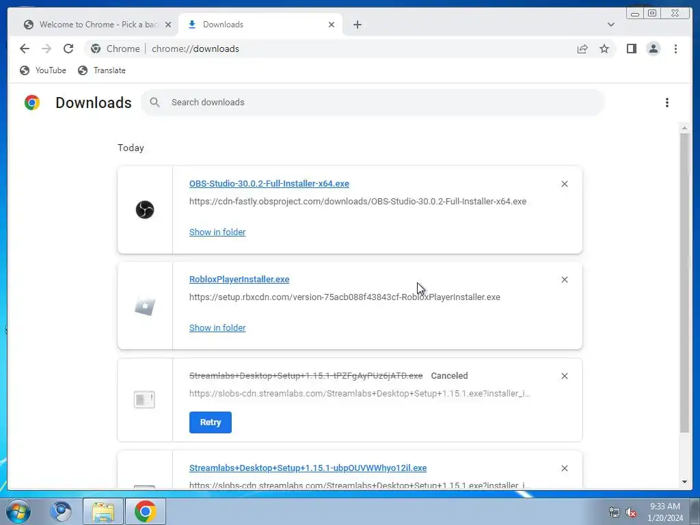This screenshot has width=700, height=525.
Task: Open the Windows Start menu
Action: pyautogui.click(x=18, y=511)
